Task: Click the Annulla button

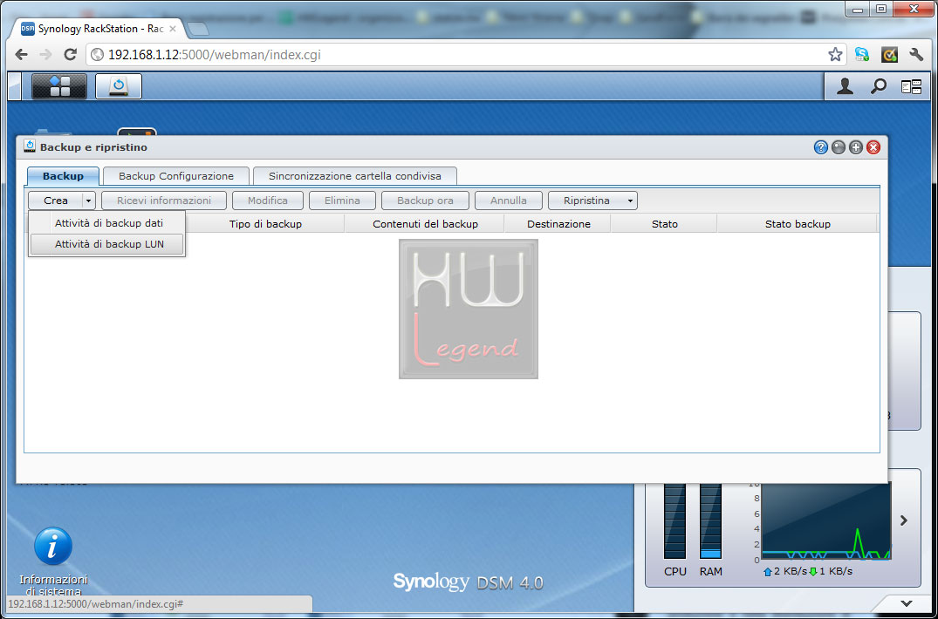Action: point(509,201)
